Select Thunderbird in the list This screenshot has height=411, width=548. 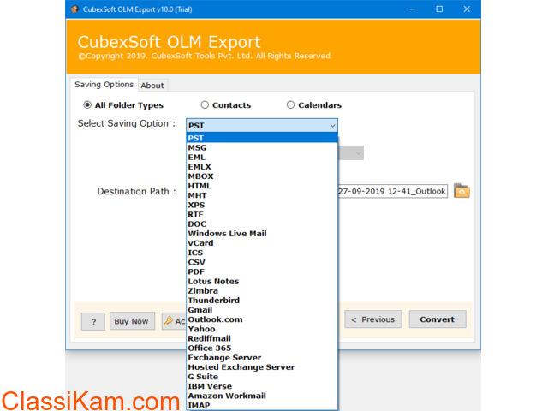262,301
